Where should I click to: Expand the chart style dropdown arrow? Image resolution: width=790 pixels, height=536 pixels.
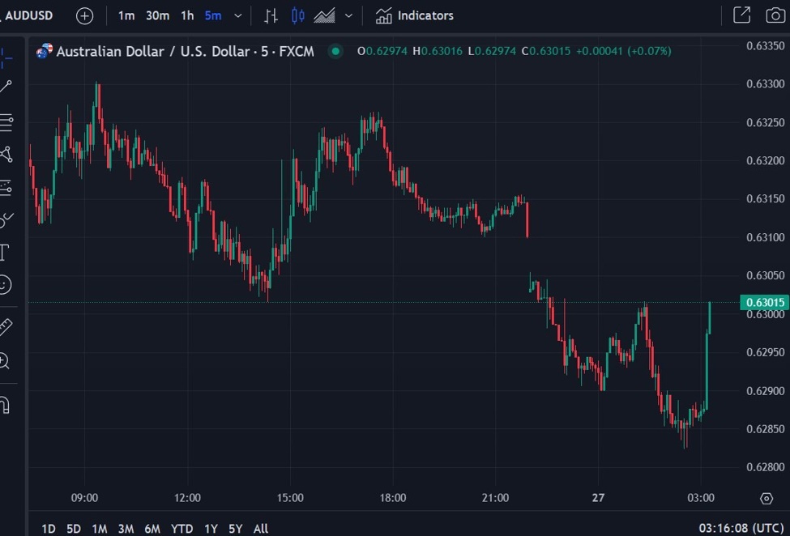[x=348, y=16]
